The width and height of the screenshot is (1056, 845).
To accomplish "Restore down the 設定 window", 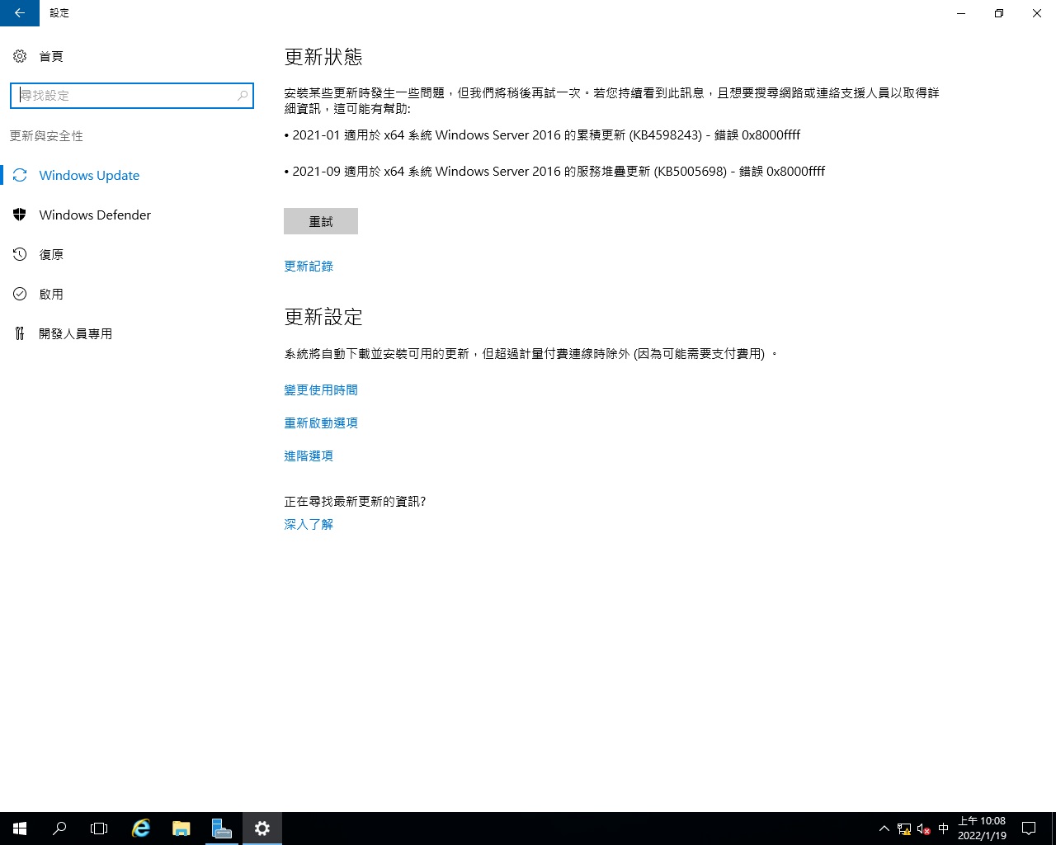I will pos(999,13).
